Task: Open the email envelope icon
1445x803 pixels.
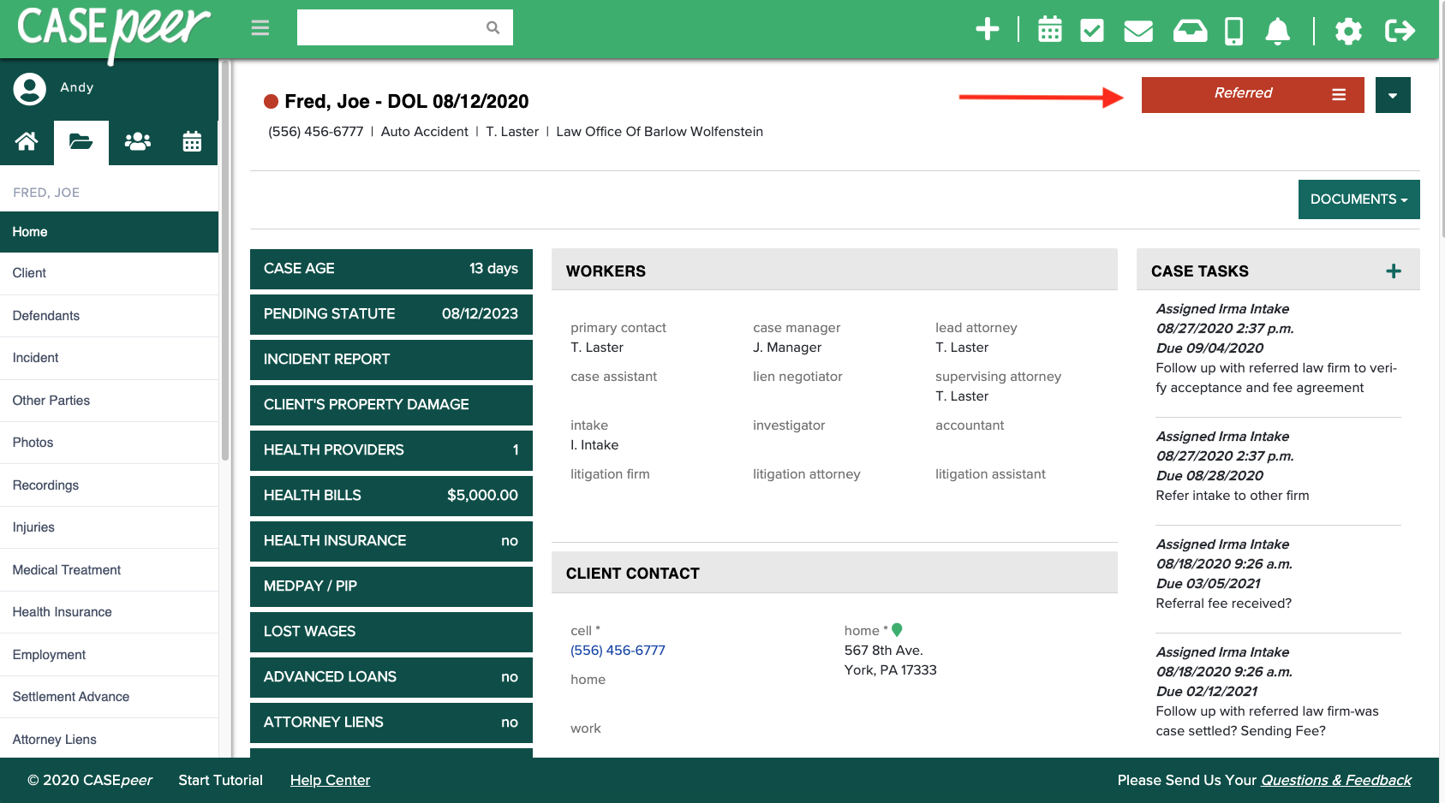Action: [x=1137, y=29]
